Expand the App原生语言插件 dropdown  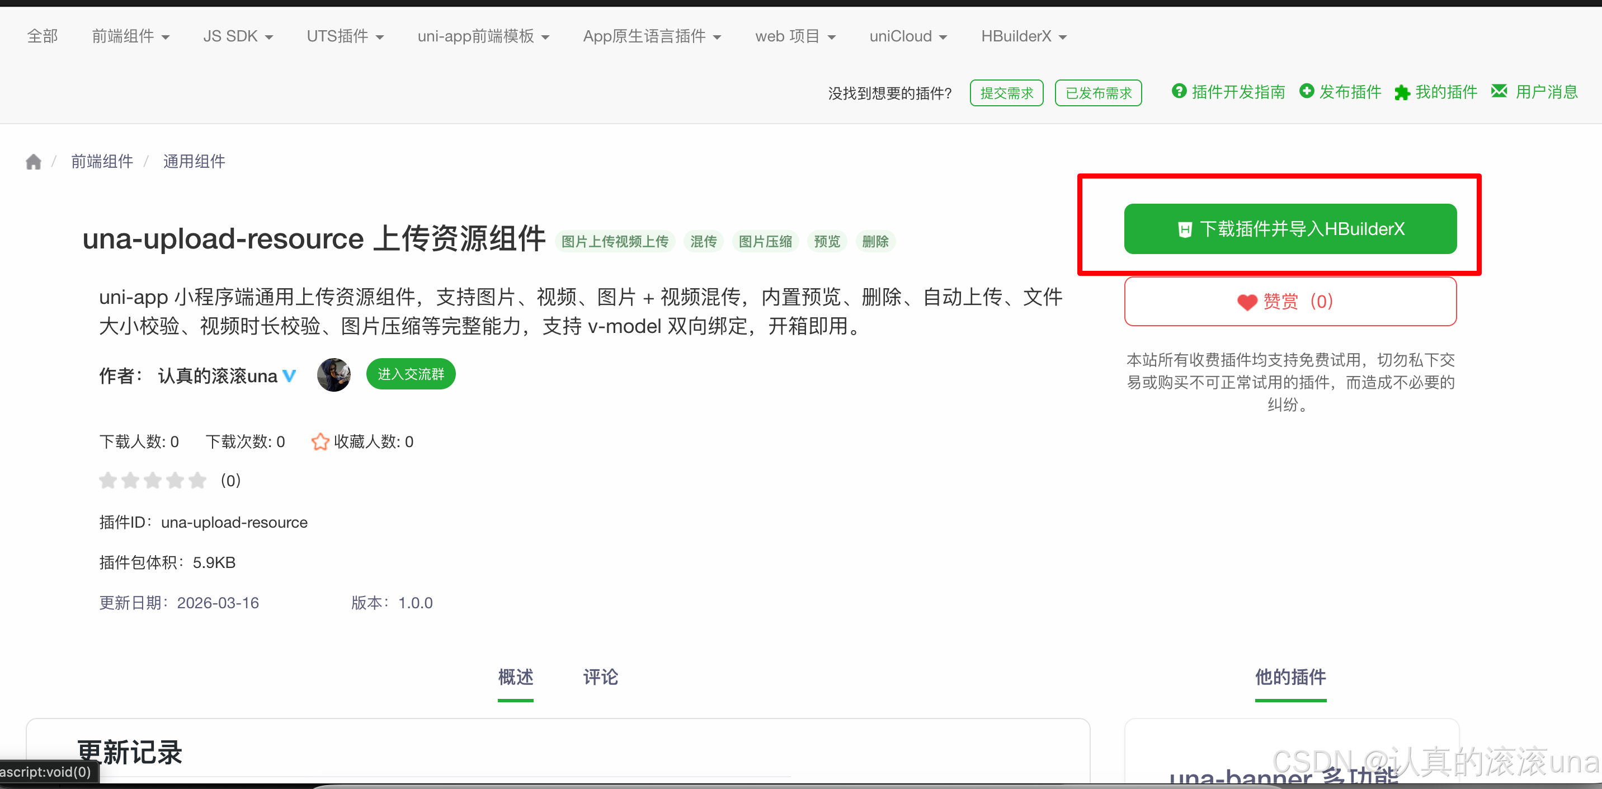pyautogui.click(x=652, y=36)
